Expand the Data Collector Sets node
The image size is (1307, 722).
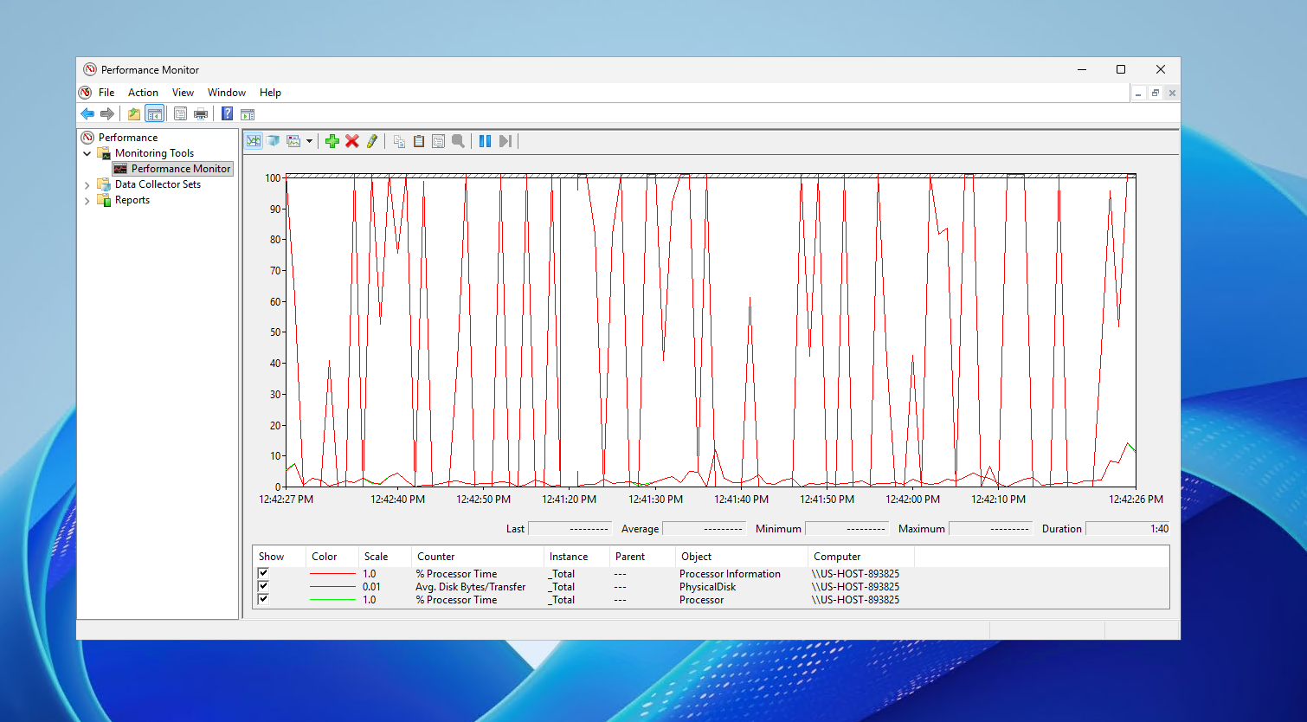tap(87, 184)
